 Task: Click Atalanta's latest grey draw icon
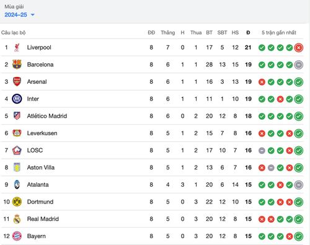(299, 185)
